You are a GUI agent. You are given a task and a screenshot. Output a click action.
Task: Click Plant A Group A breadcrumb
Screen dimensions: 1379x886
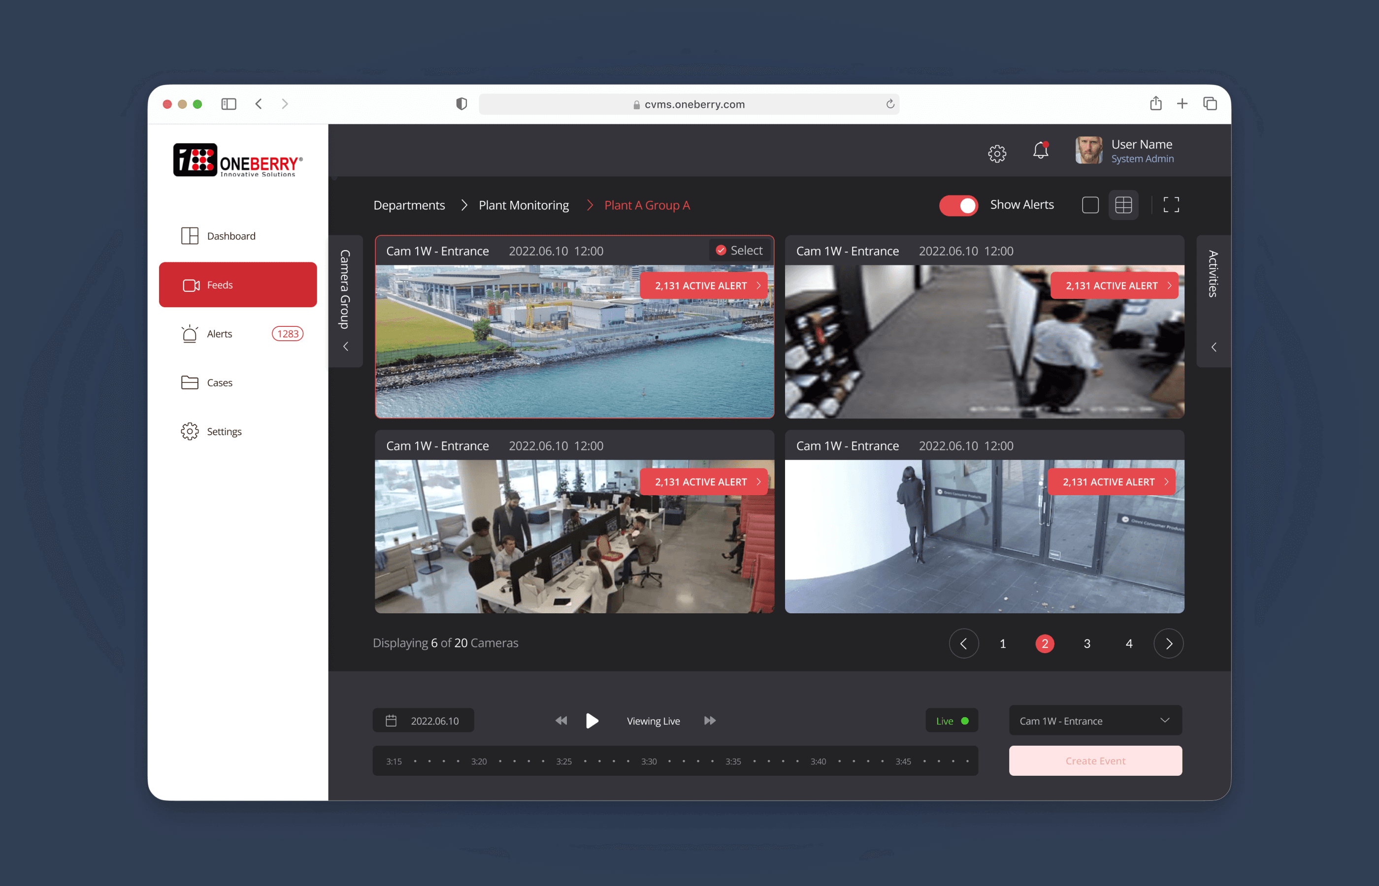click(x=647, y=205)
